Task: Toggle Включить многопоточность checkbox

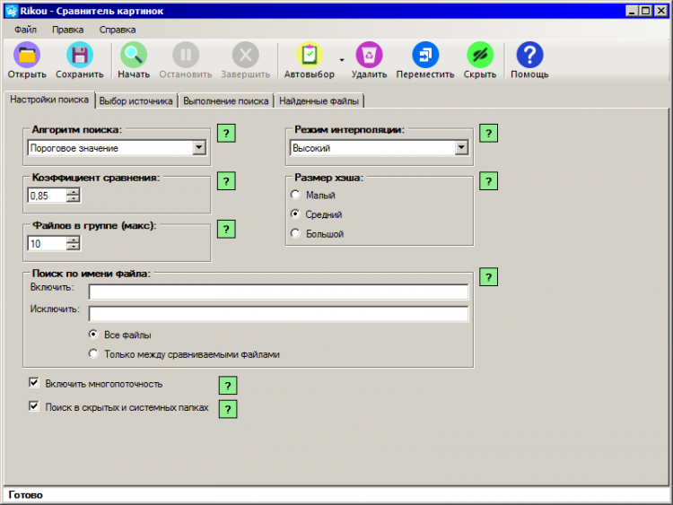Action: [34, 383]
